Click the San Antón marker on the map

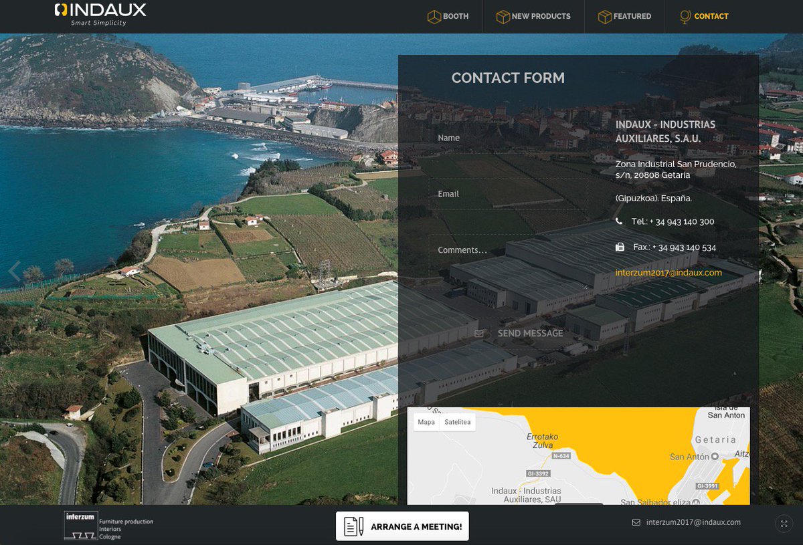(x=714, y=456)
